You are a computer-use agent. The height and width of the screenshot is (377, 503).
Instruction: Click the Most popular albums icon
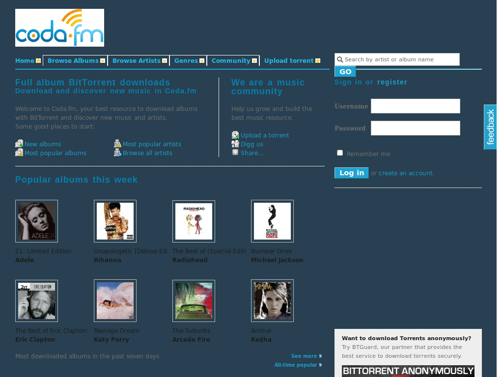19,153
